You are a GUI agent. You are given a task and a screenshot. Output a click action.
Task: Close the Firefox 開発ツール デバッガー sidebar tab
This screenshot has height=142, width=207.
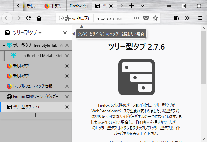tap(67, 97)
